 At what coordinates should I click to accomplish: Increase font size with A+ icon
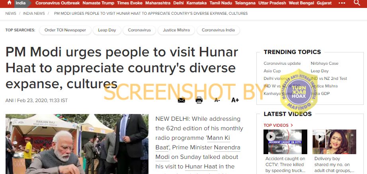(x=235, y=100)
